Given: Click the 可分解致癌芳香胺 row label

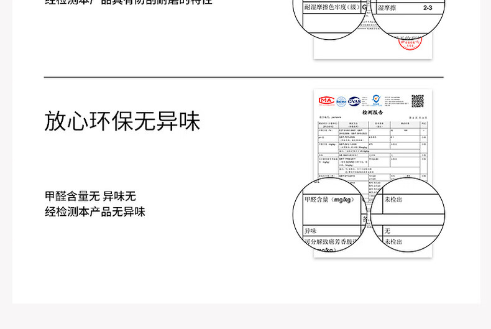Looking at the screenshot, I should [331, 242].
